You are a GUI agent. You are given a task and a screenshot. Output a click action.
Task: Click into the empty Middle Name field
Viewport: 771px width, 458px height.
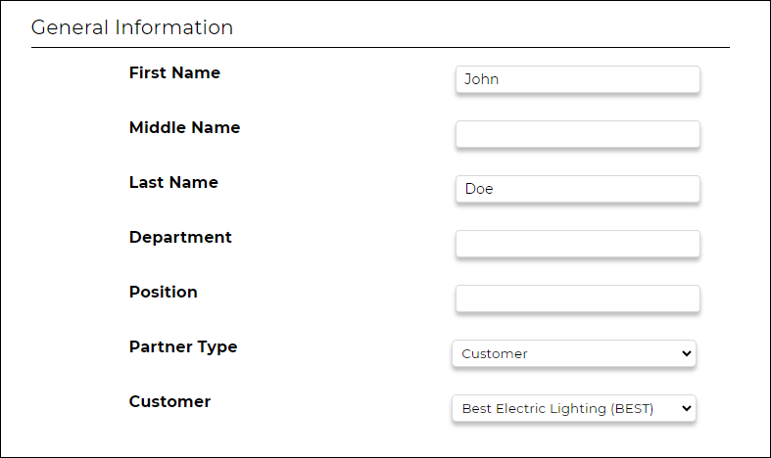point(578,134)
